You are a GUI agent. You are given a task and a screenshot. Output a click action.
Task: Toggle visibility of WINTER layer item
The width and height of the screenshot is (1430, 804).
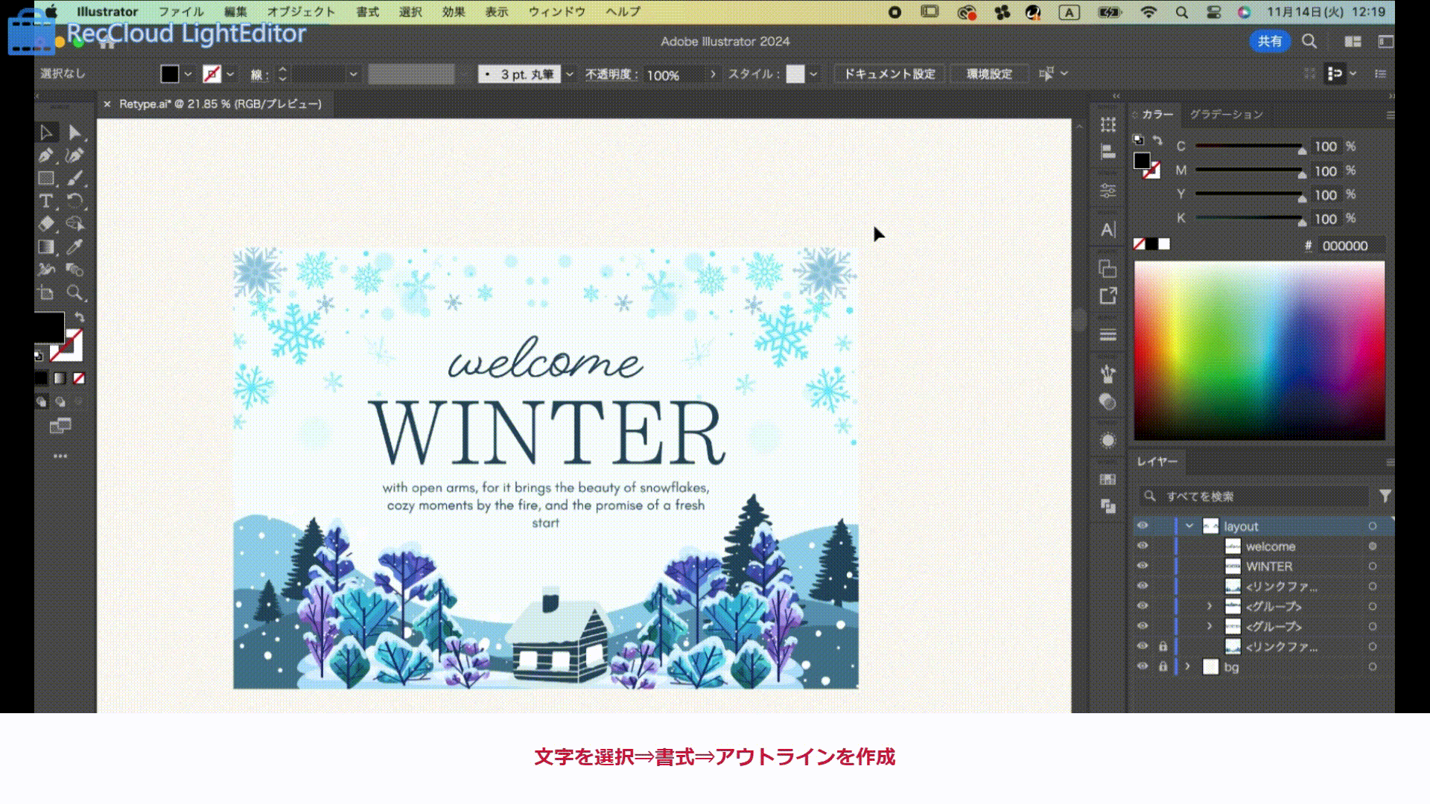(x=1143, y=567)
